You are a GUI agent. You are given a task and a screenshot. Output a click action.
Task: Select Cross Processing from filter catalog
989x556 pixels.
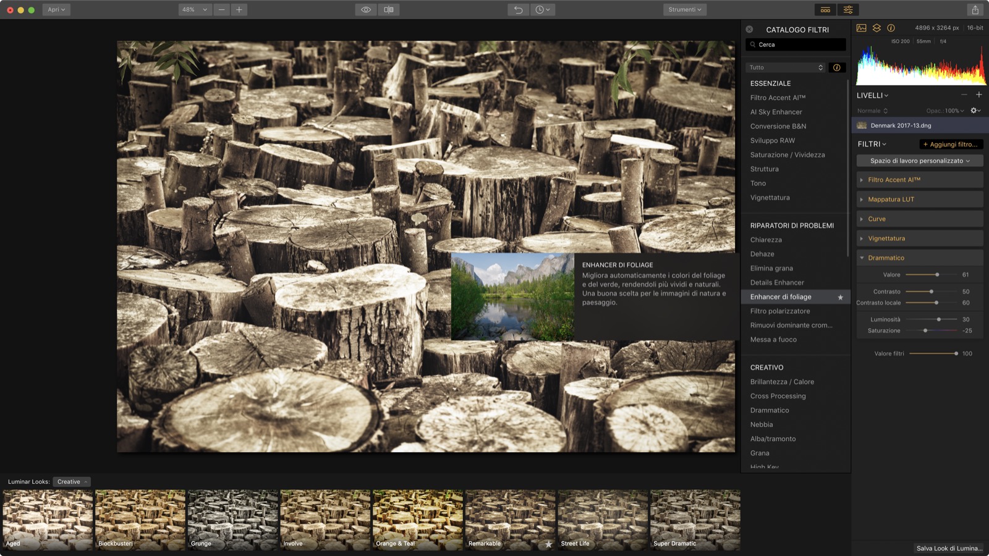(x=778, y=396)
